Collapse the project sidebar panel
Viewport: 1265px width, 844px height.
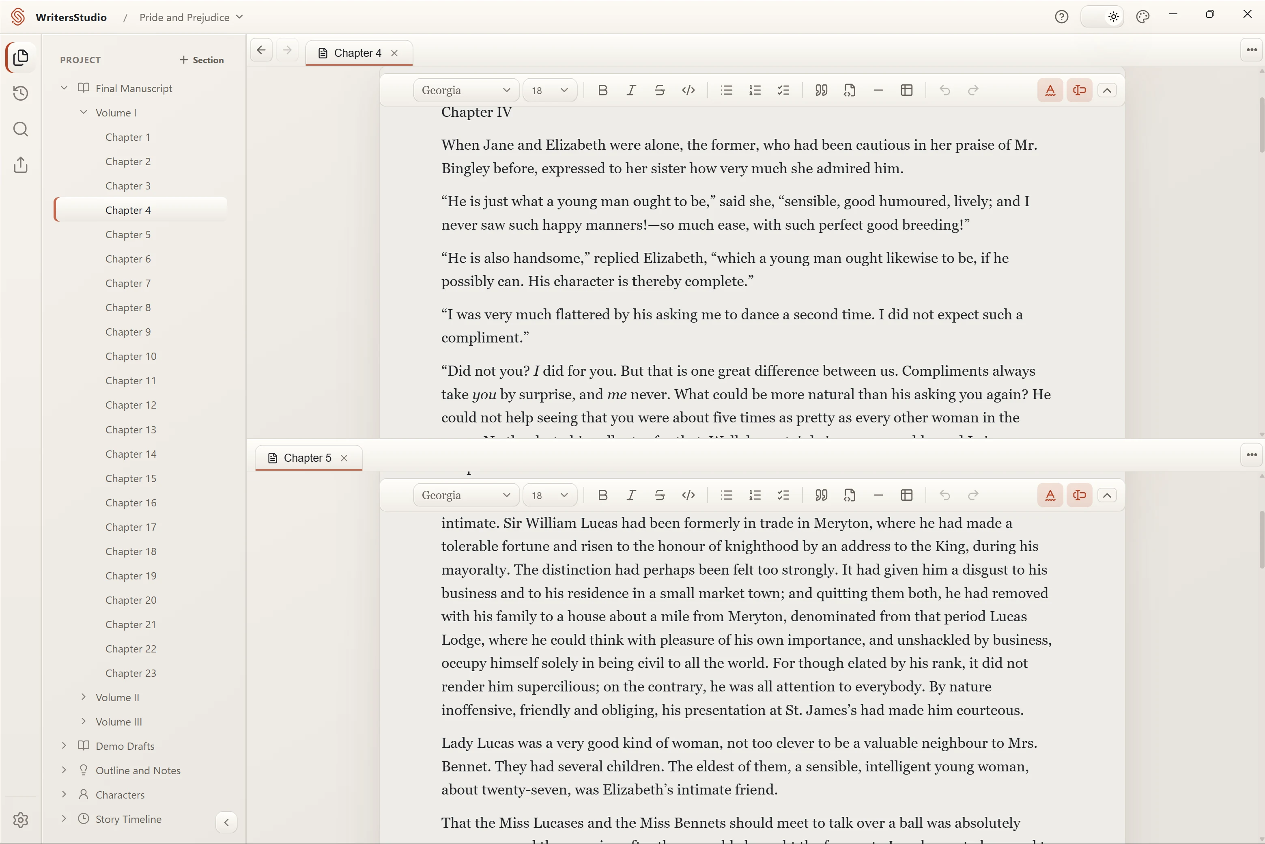[x=226, y=822]
